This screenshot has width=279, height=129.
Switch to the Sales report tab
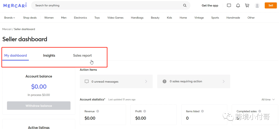pyautogui.click(x=82, y=55)
